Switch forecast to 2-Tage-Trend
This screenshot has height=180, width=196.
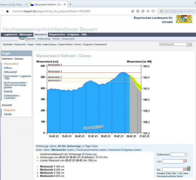[x=90, y=146]
